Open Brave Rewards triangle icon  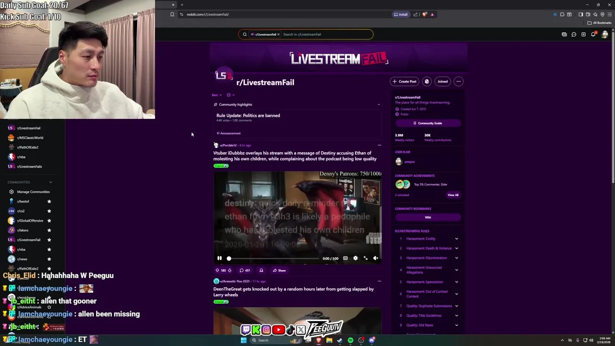[x=432, y=14]
